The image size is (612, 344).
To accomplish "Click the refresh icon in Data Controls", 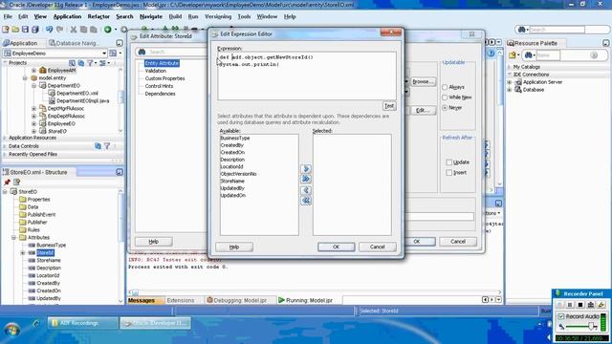I will [98, 146].
